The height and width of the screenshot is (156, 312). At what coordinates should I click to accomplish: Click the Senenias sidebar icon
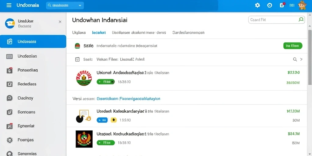coord(9,154)
